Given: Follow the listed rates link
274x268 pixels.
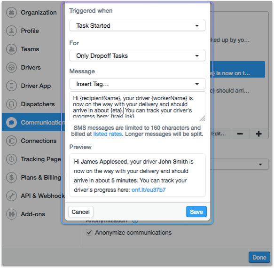Looking at the screenshot, I should [x=108, y=134].
